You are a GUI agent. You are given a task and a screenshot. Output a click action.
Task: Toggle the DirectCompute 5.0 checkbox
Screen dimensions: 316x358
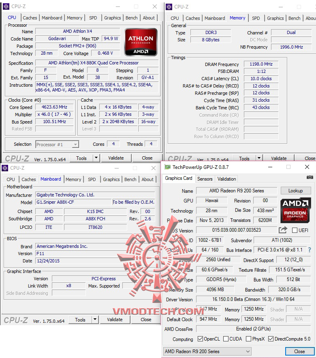click(x=271, y=339)
